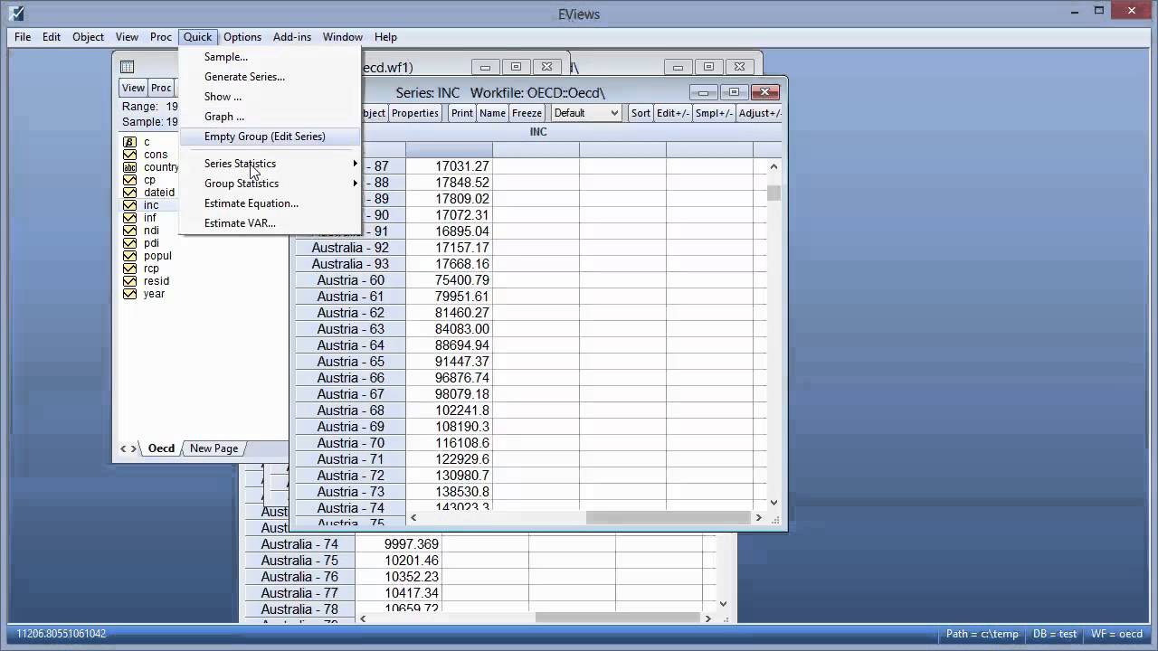This screenshot has height=651, width=1158.
Task: Open the Edit menu
Action: point(52,37)
